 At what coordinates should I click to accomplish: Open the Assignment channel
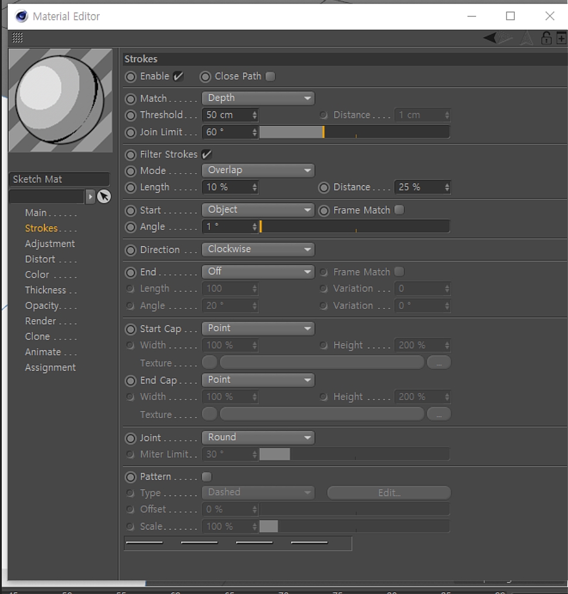click(x=50, y=368)
